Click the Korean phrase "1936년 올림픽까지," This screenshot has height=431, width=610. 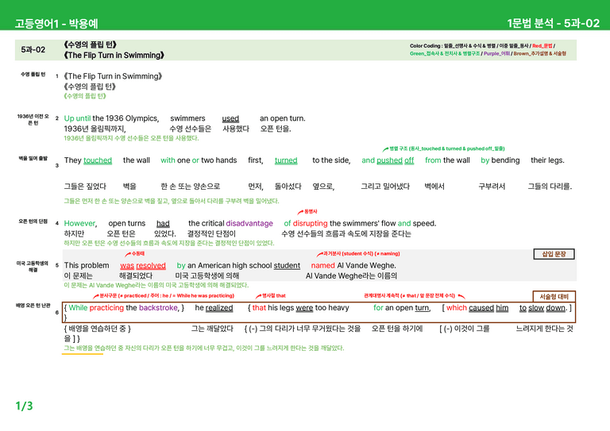95,129
